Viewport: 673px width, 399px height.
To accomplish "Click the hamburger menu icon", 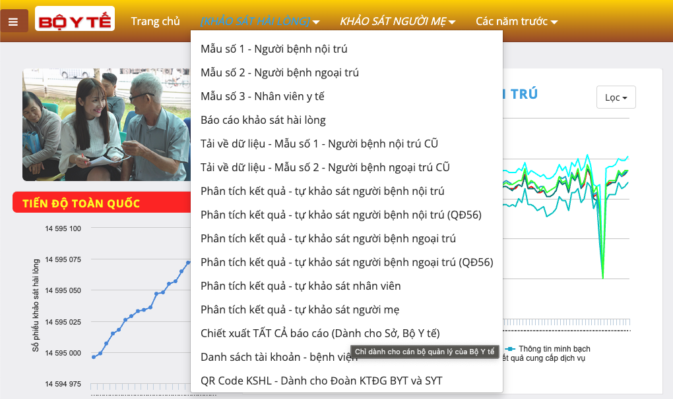I will (14, 21).
